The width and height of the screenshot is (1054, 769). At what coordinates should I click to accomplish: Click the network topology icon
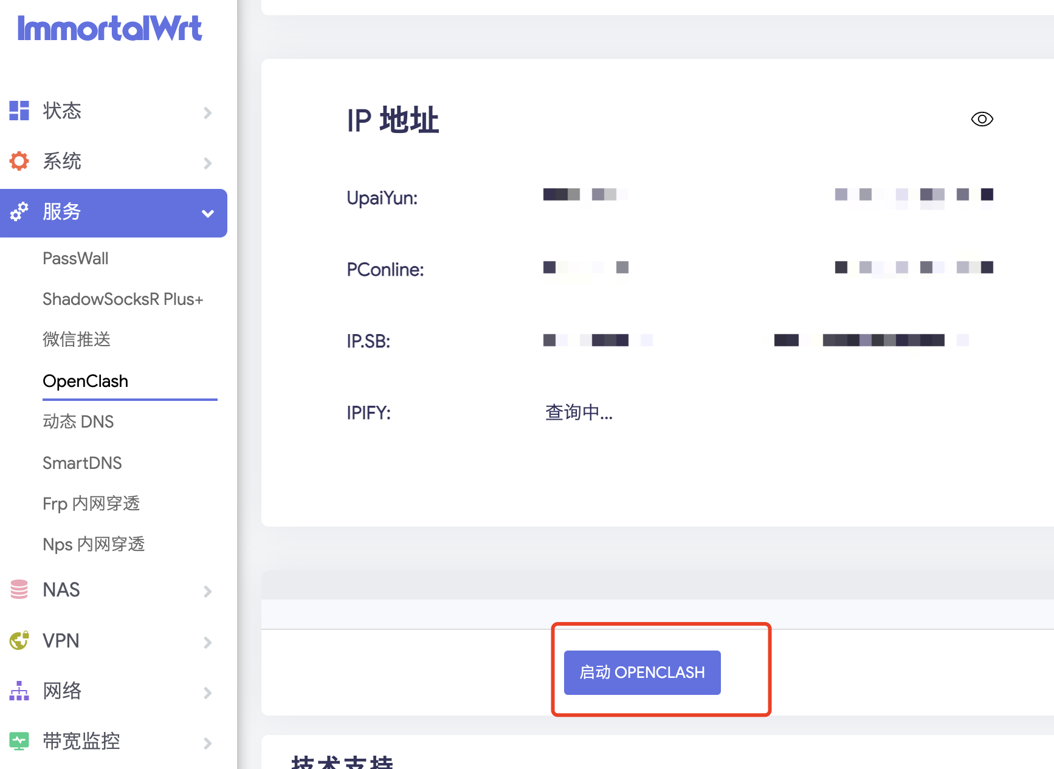tap(19, 691)
